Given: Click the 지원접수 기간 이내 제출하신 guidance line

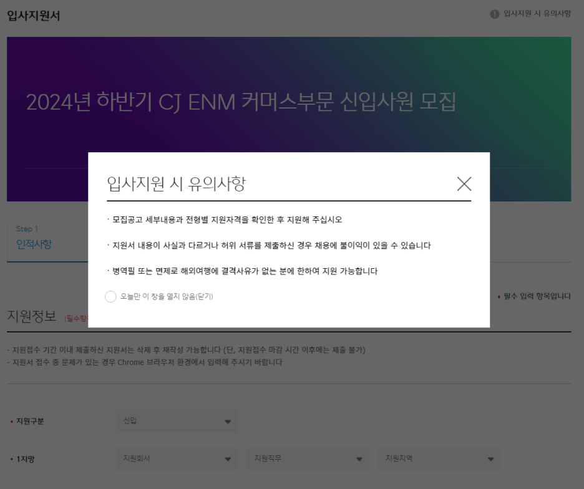Looking at the screenshot, I should [186, 350].
